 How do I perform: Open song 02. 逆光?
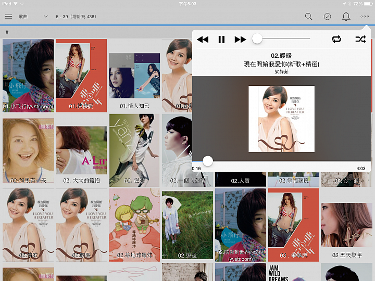[x=134, y=150]
